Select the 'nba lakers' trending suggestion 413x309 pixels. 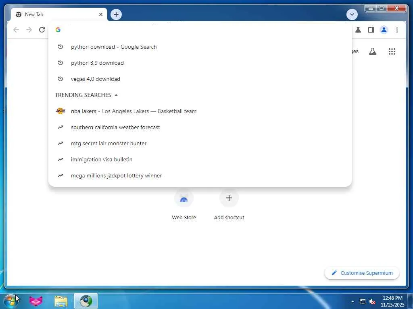coord(200,111)
